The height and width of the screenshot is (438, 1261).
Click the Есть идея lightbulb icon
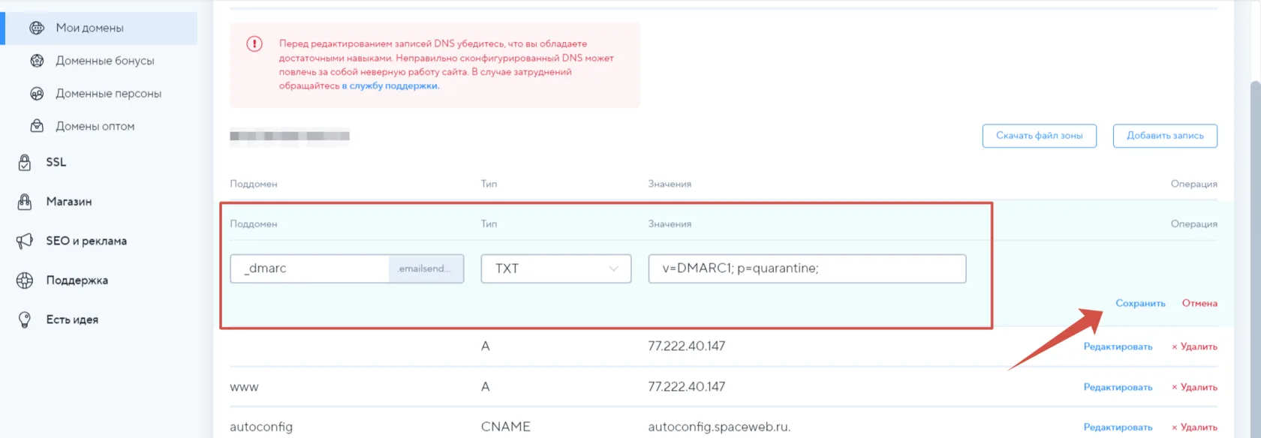pos(25,319)
